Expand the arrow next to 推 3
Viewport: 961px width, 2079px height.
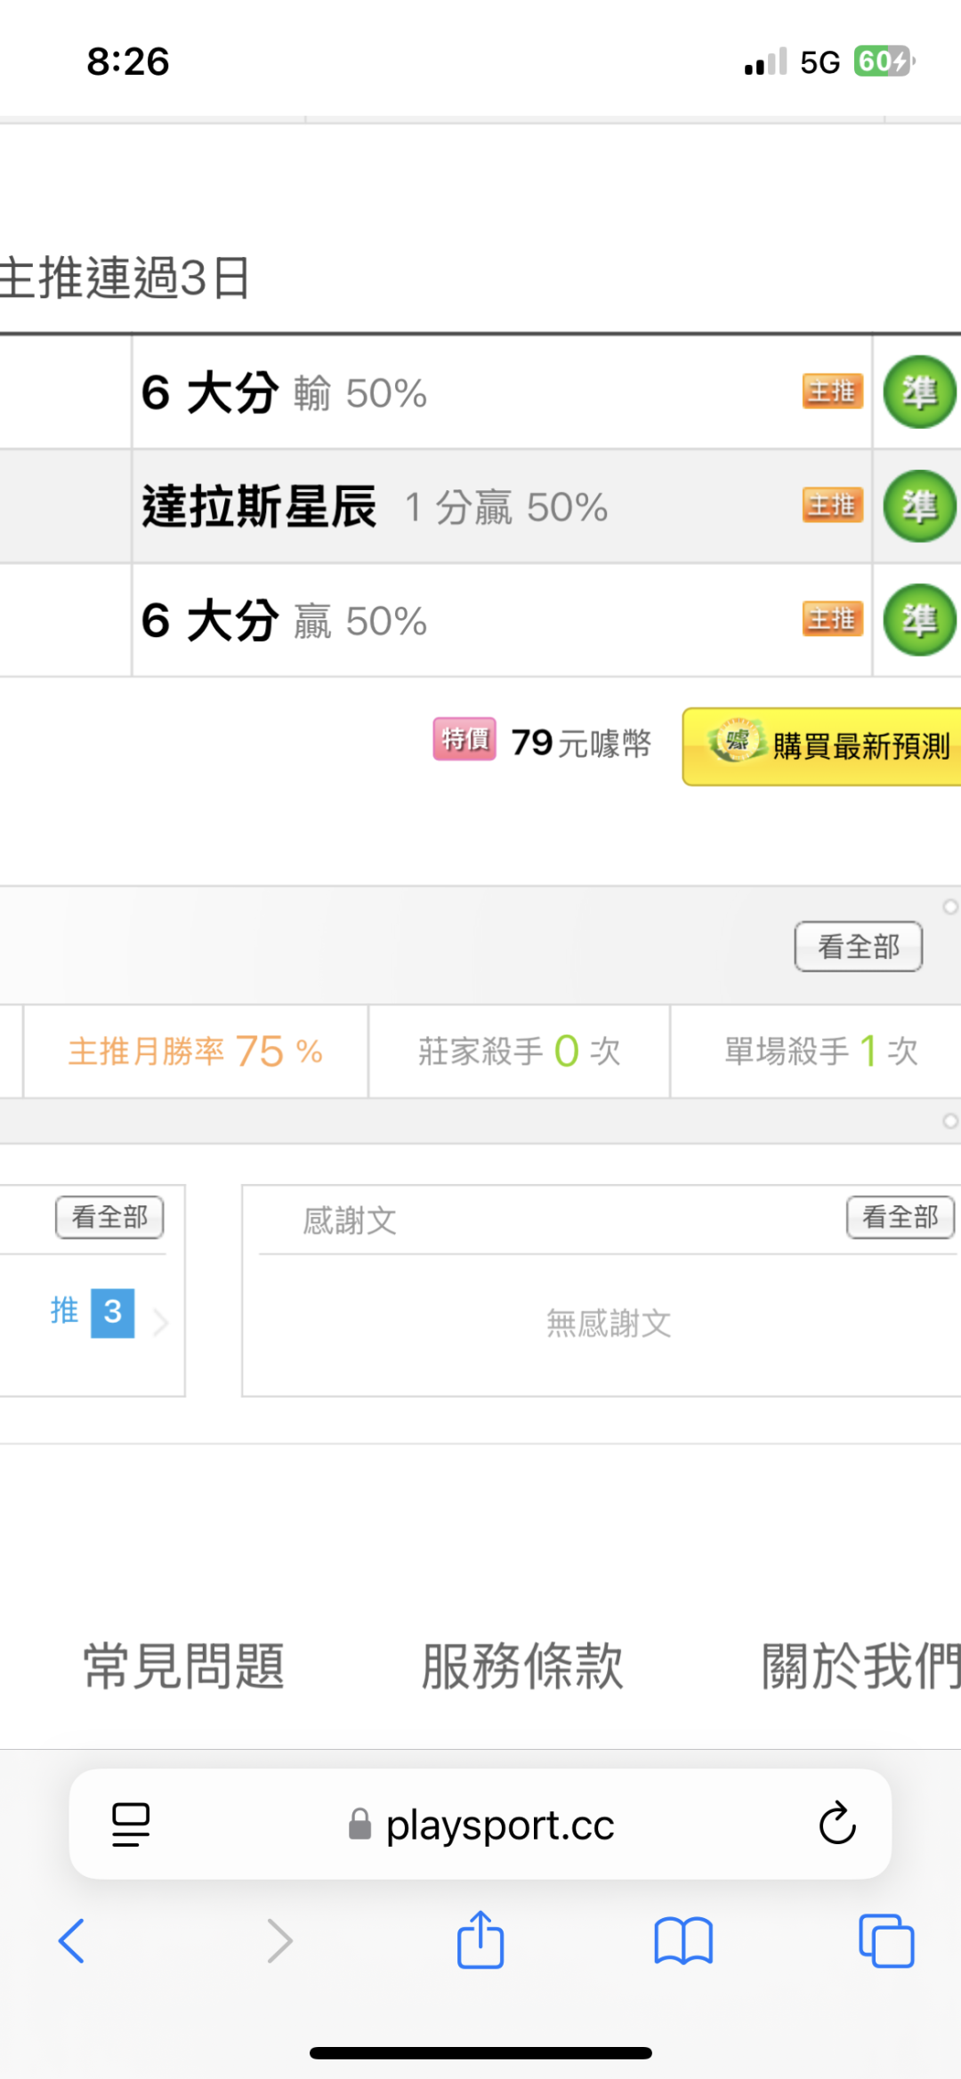[x=161, y=1323]
